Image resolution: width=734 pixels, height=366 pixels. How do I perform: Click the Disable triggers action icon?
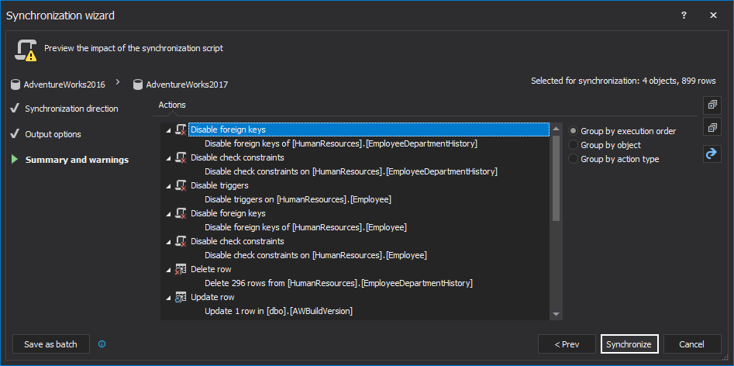point(181,185)
